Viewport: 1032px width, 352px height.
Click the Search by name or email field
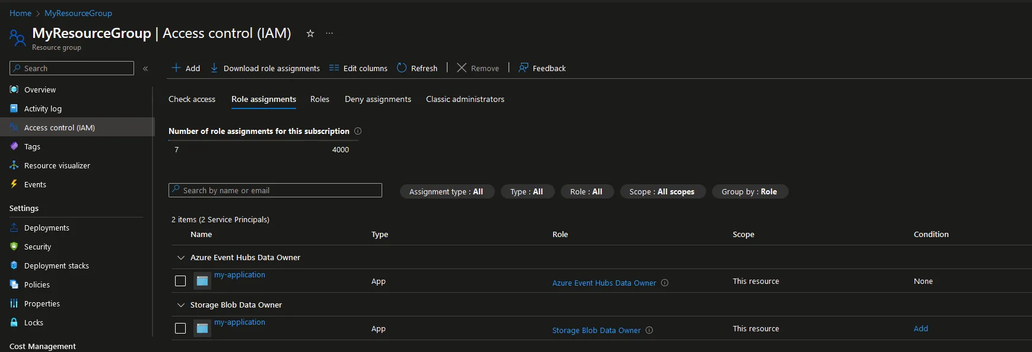click(275, 190)
